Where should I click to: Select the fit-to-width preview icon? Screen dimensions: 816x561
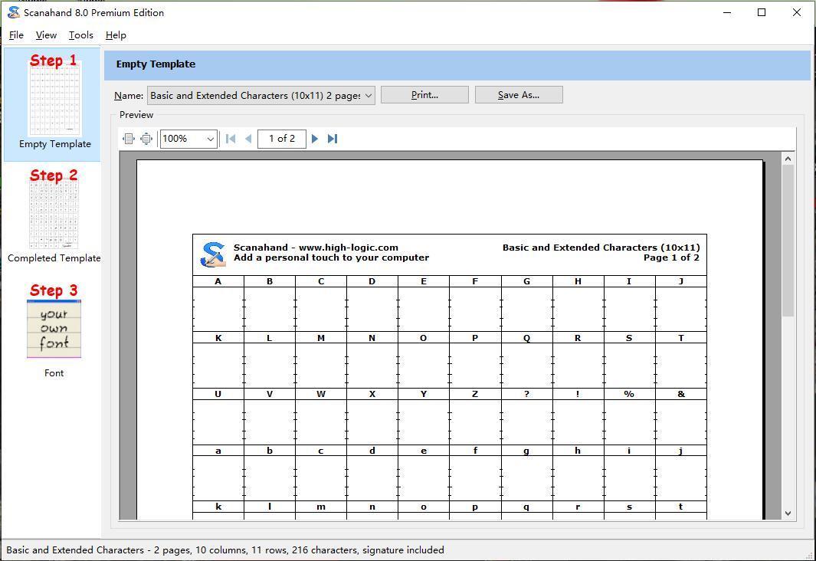[x=129, y=139]
